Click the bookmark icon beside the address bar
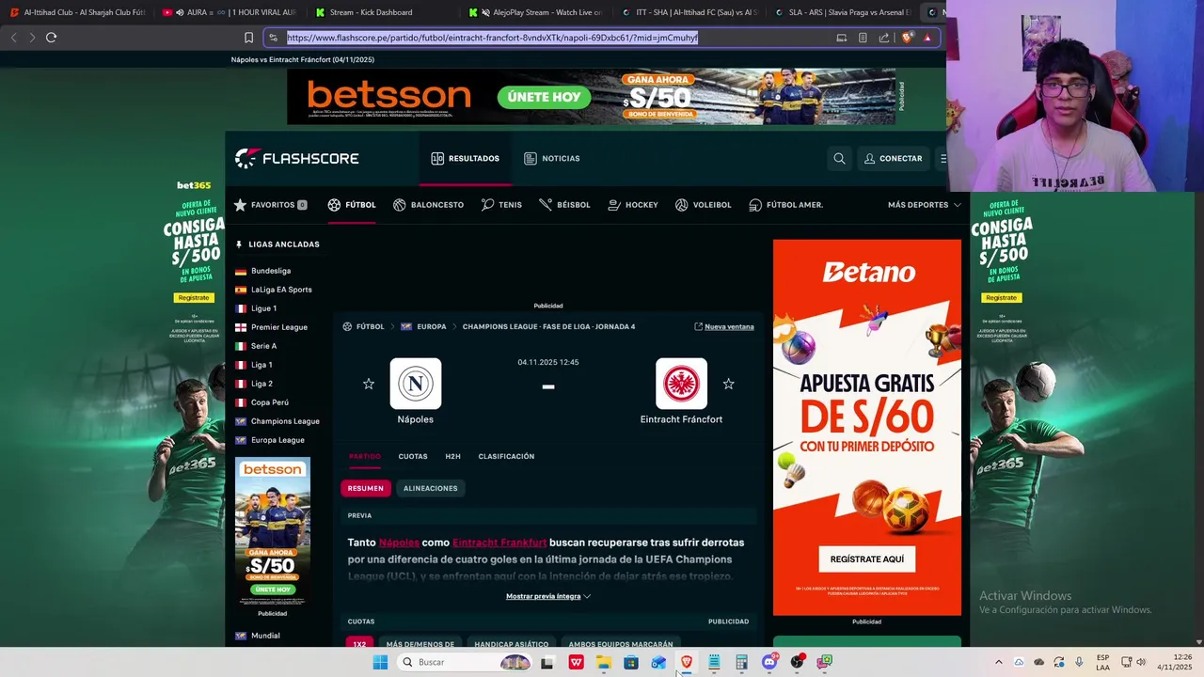This screenshot has width=1204, height=677. point(248,38)
